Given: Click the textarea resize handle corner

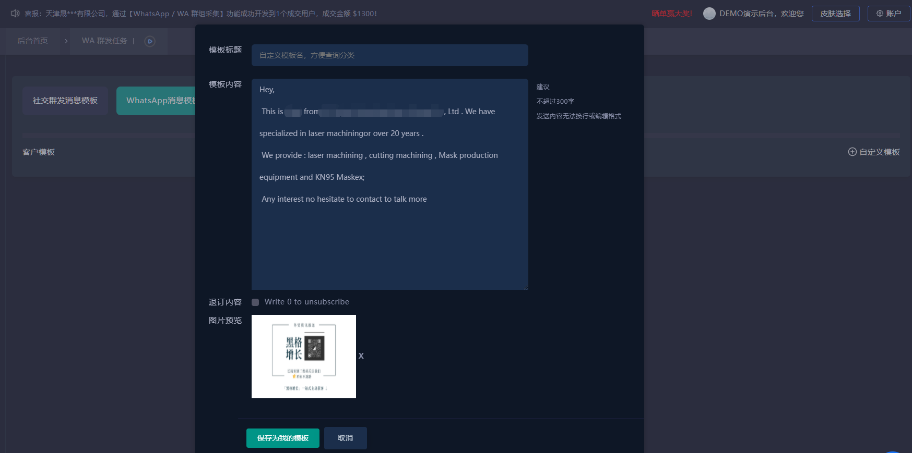Looking at the screenshot, I should (x=526, y=287).
